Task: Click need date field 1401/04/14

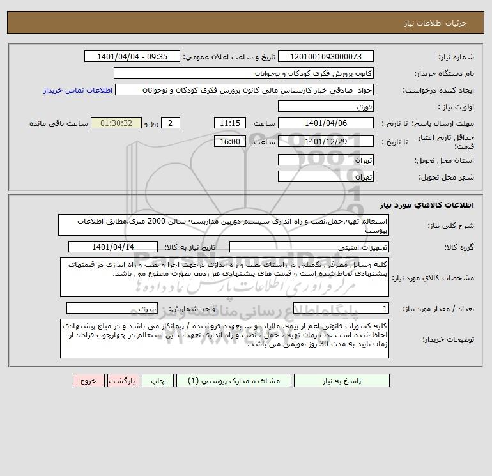Action: 113,247
